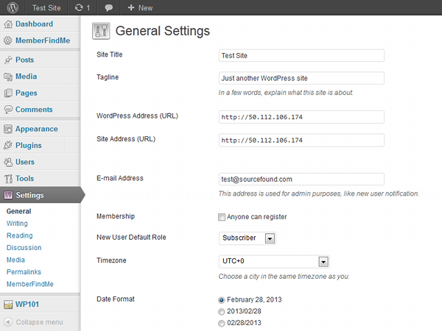Select the 2013/02/28 date format
442x331 pixels.
pos(222,312)
